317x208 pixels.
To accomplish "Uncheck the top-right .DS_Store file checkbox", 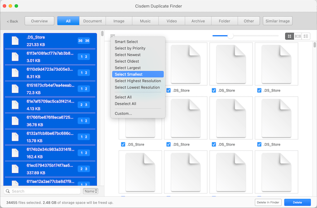I will pyautogui.click(x=260, y=91).
